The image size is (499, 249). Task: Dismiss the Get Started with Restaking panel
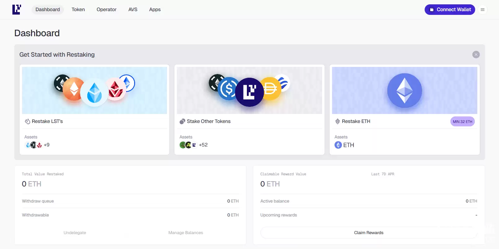tap(476, 55)
